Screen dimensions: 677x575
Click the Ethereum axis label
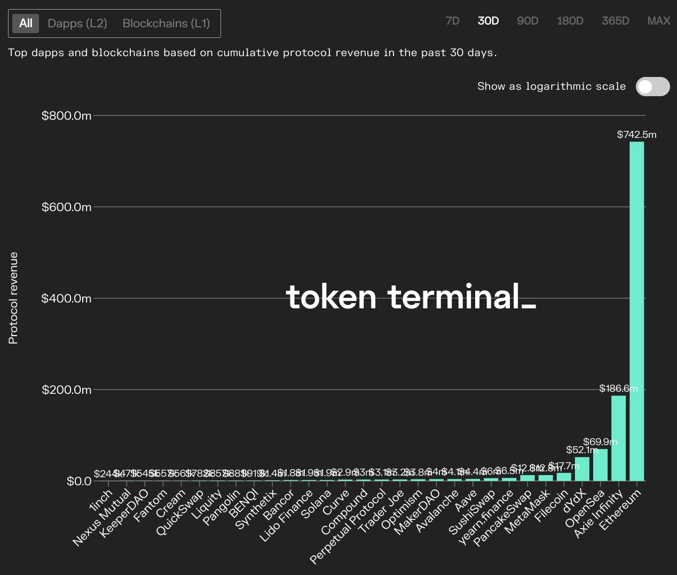pos(620,509)
